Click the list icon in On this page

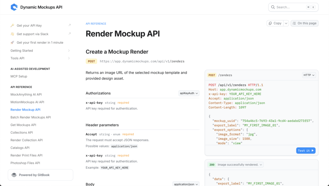click(294, 23)
